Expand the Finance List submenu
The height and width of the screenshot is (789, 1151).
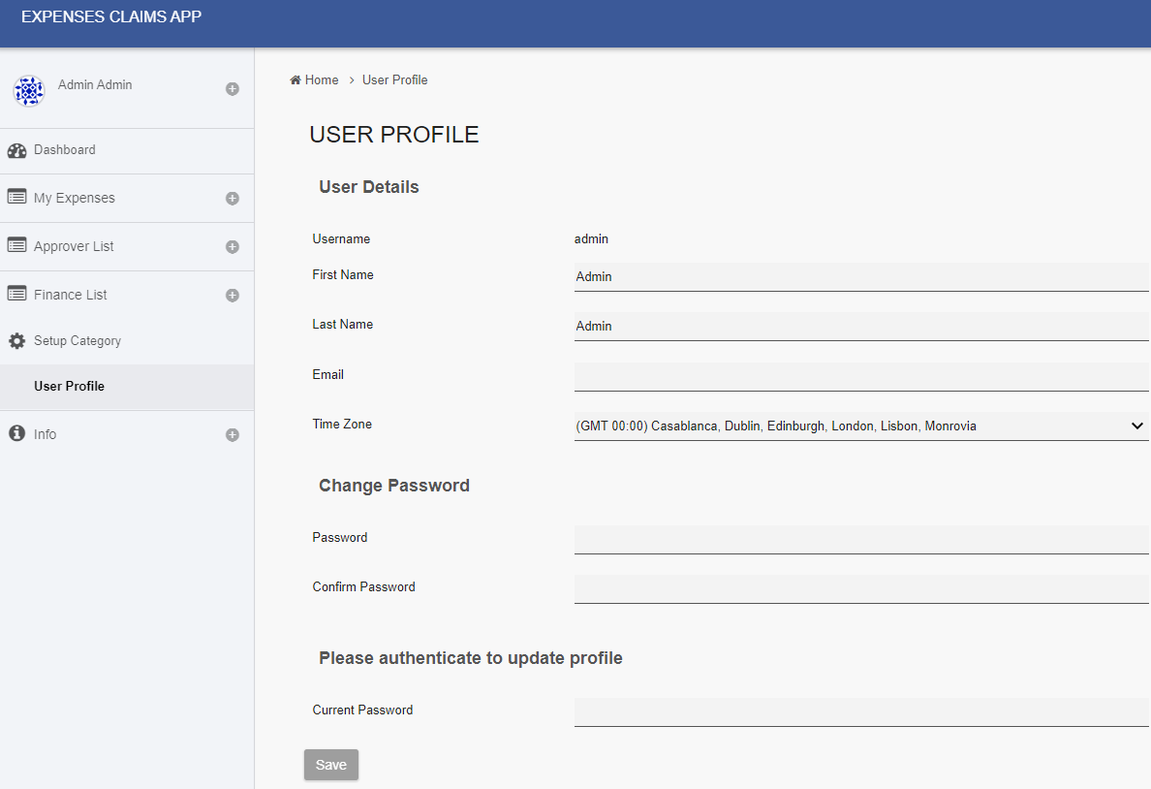pyautogui.click(x=233, y=296)
